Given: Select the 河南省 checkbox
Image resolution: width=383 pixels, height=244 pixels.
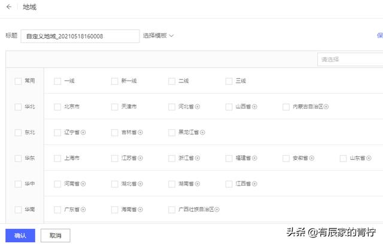Looking at the screenshot, I should [x=57, y=184].
